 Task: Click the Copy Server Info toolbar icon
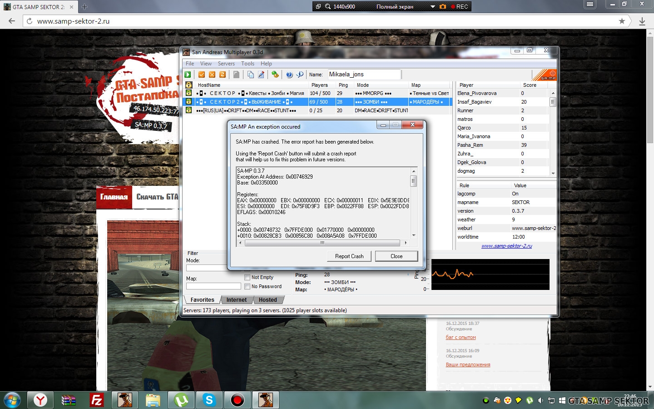tap(250, 75)
